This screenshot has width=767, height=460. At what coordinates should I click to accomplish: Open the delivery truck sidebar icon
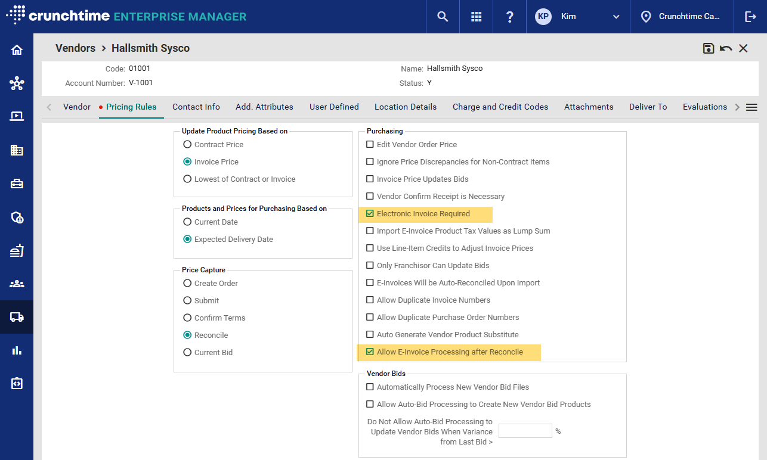click(17, 317)
